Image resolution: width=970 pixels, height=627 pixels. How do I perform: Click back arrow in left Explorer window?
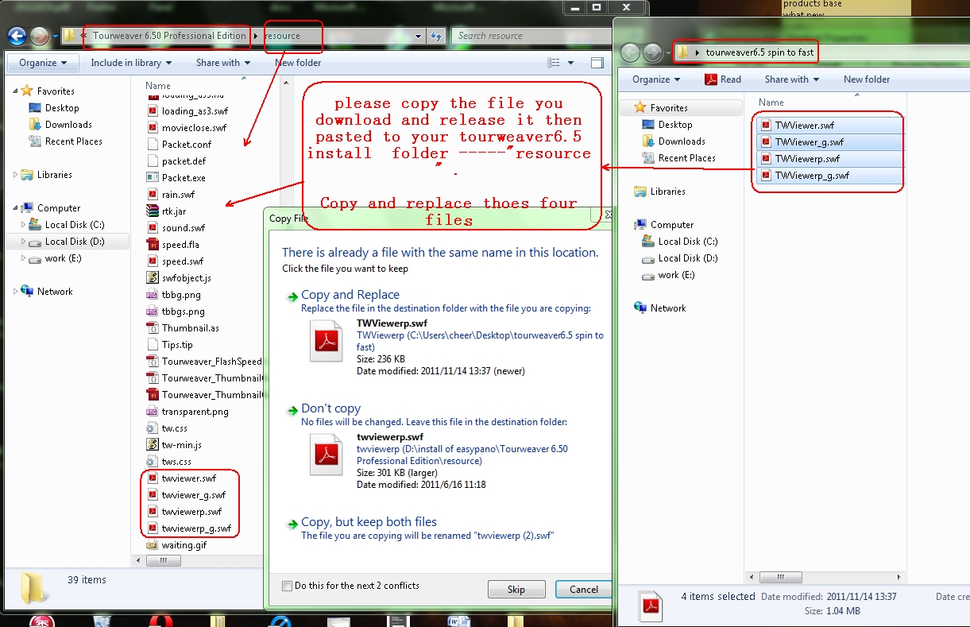tap(17, 36)
